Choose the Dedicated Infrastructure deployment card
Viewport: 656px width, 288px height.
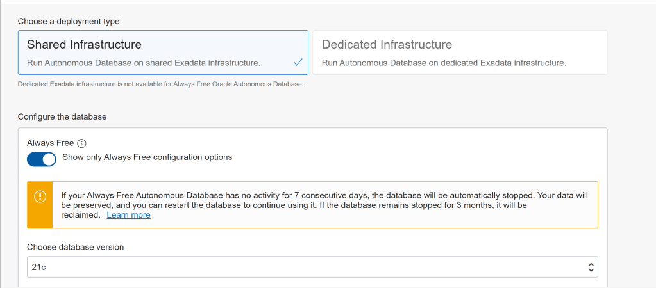click(459, 52)
